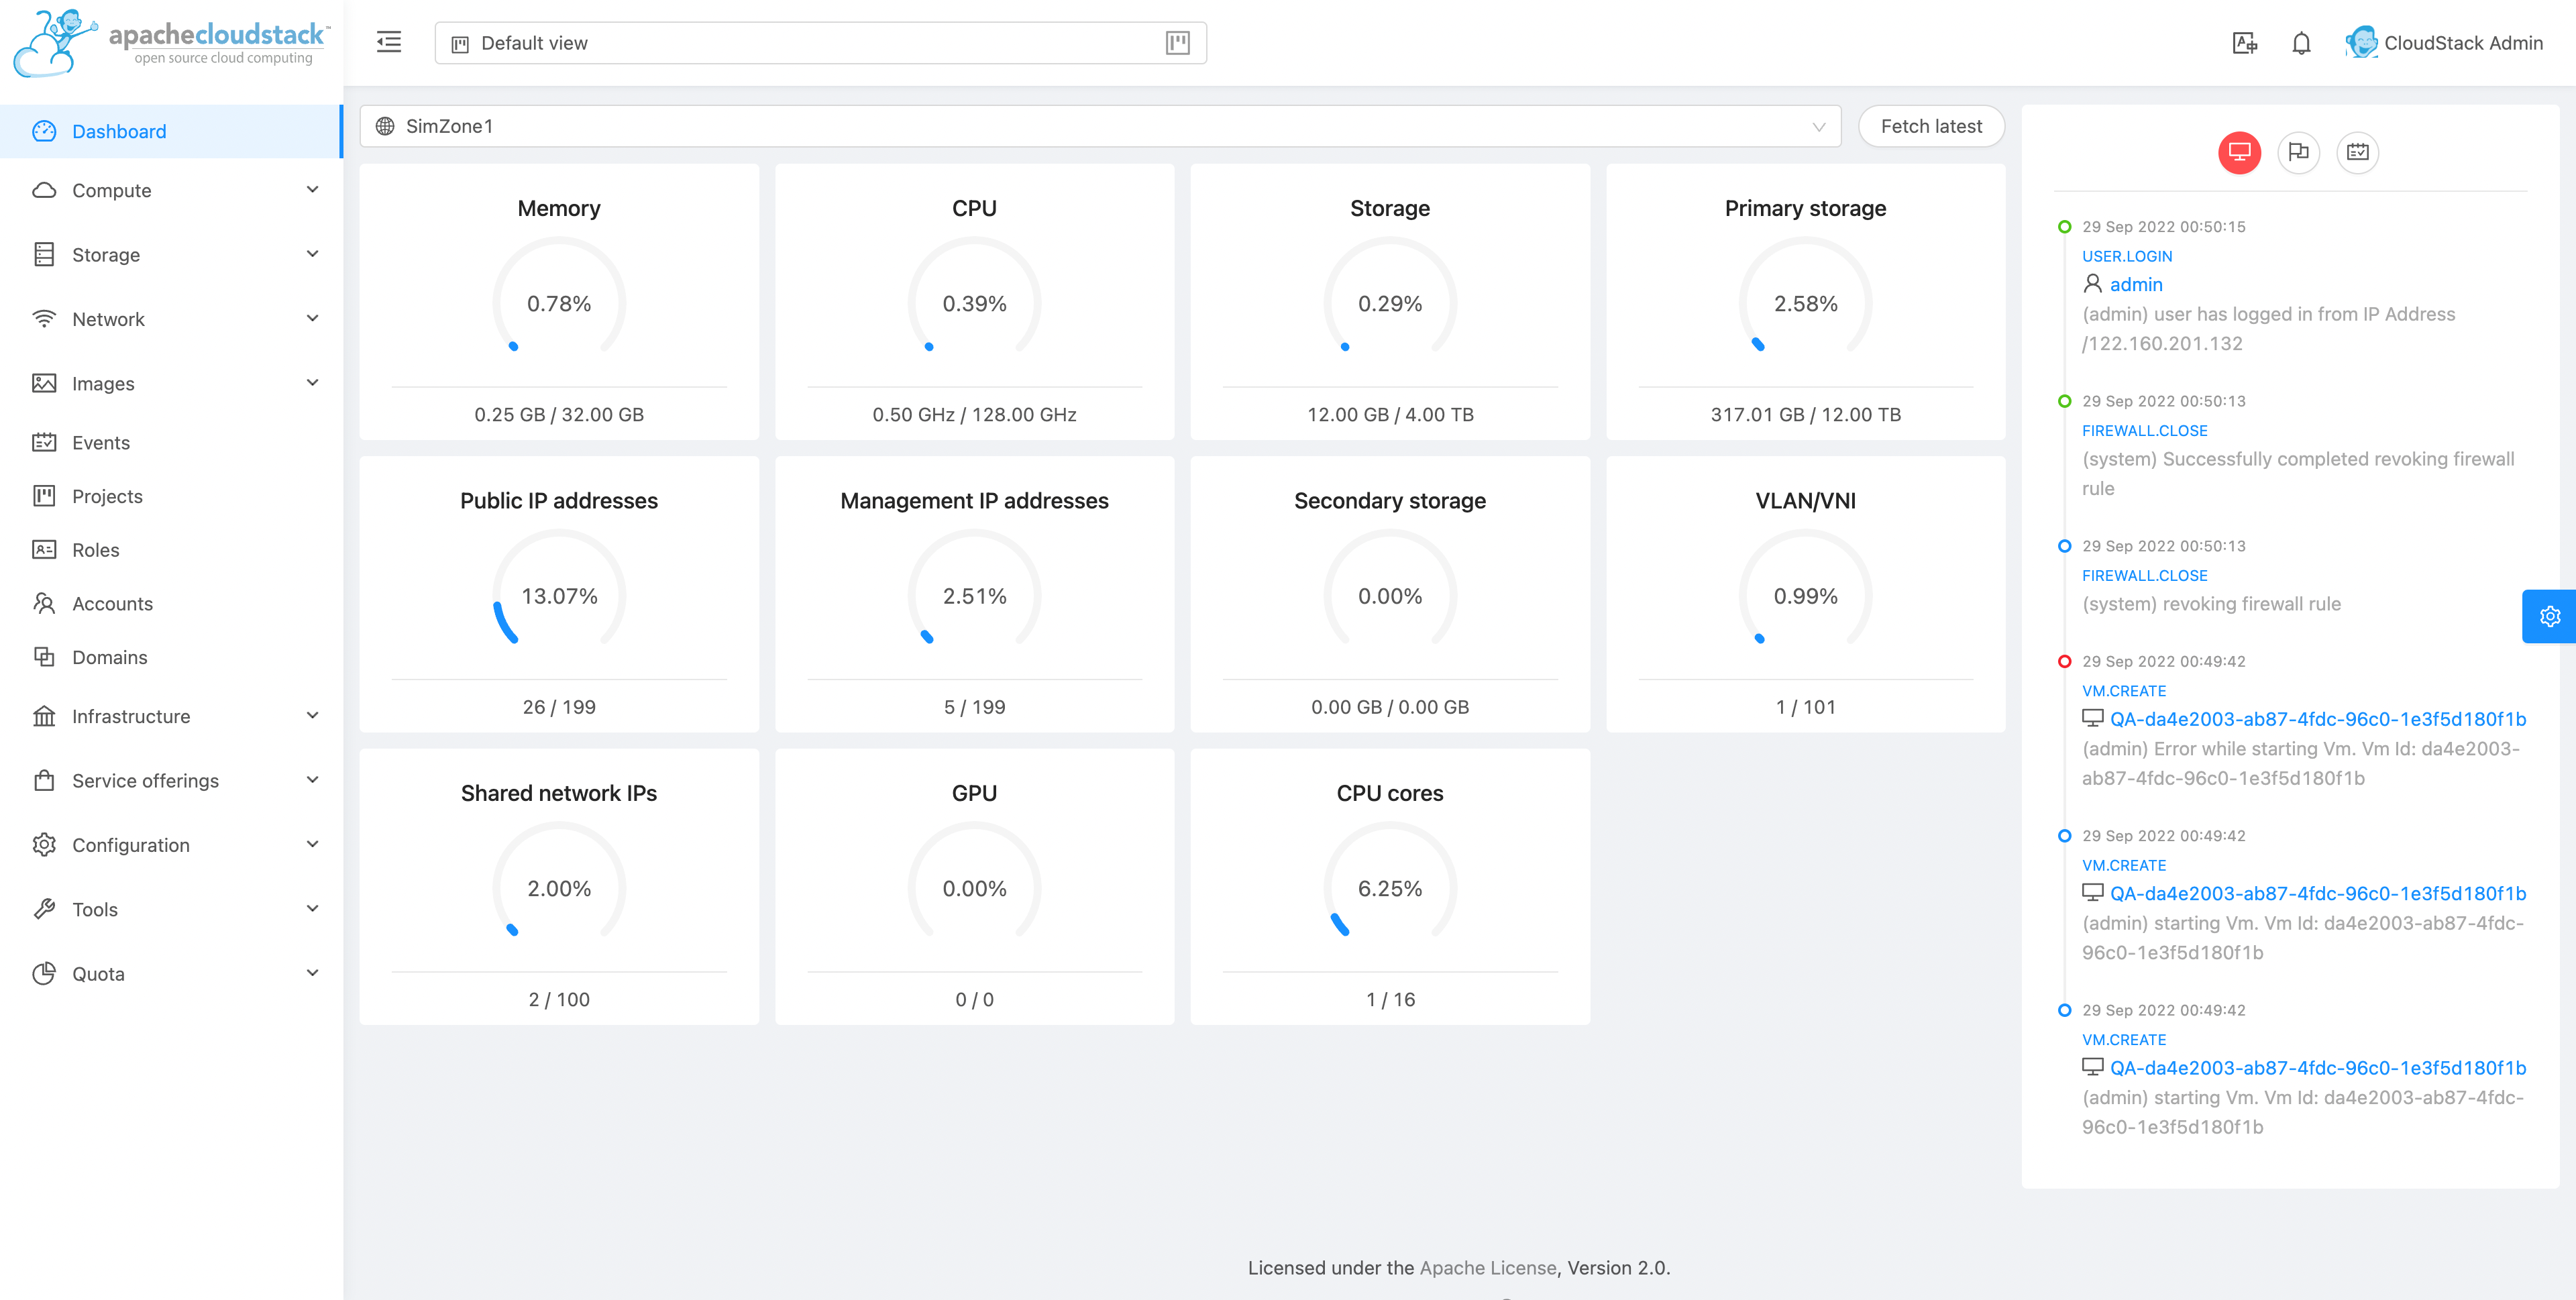Image resolution: width=2576 pixels, height=1300 pixels.
Task: Click the Fetch latest button
Action: click(x=1931, y=126)
